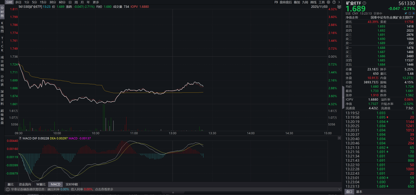This screenshot has height=195, width=416.
Task: Open 超级复盘 in the left sidebar
Action: coord(2,116)
